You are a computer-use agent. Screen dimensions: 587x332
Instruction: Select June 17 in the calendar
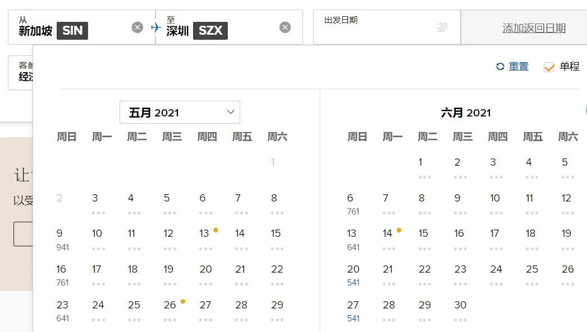pyautogui.click(x=496, y=240)
